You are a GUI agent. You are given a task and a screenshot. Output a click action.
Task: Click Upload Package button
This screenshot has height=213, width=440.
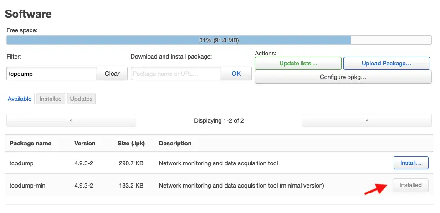pos(386,63)
